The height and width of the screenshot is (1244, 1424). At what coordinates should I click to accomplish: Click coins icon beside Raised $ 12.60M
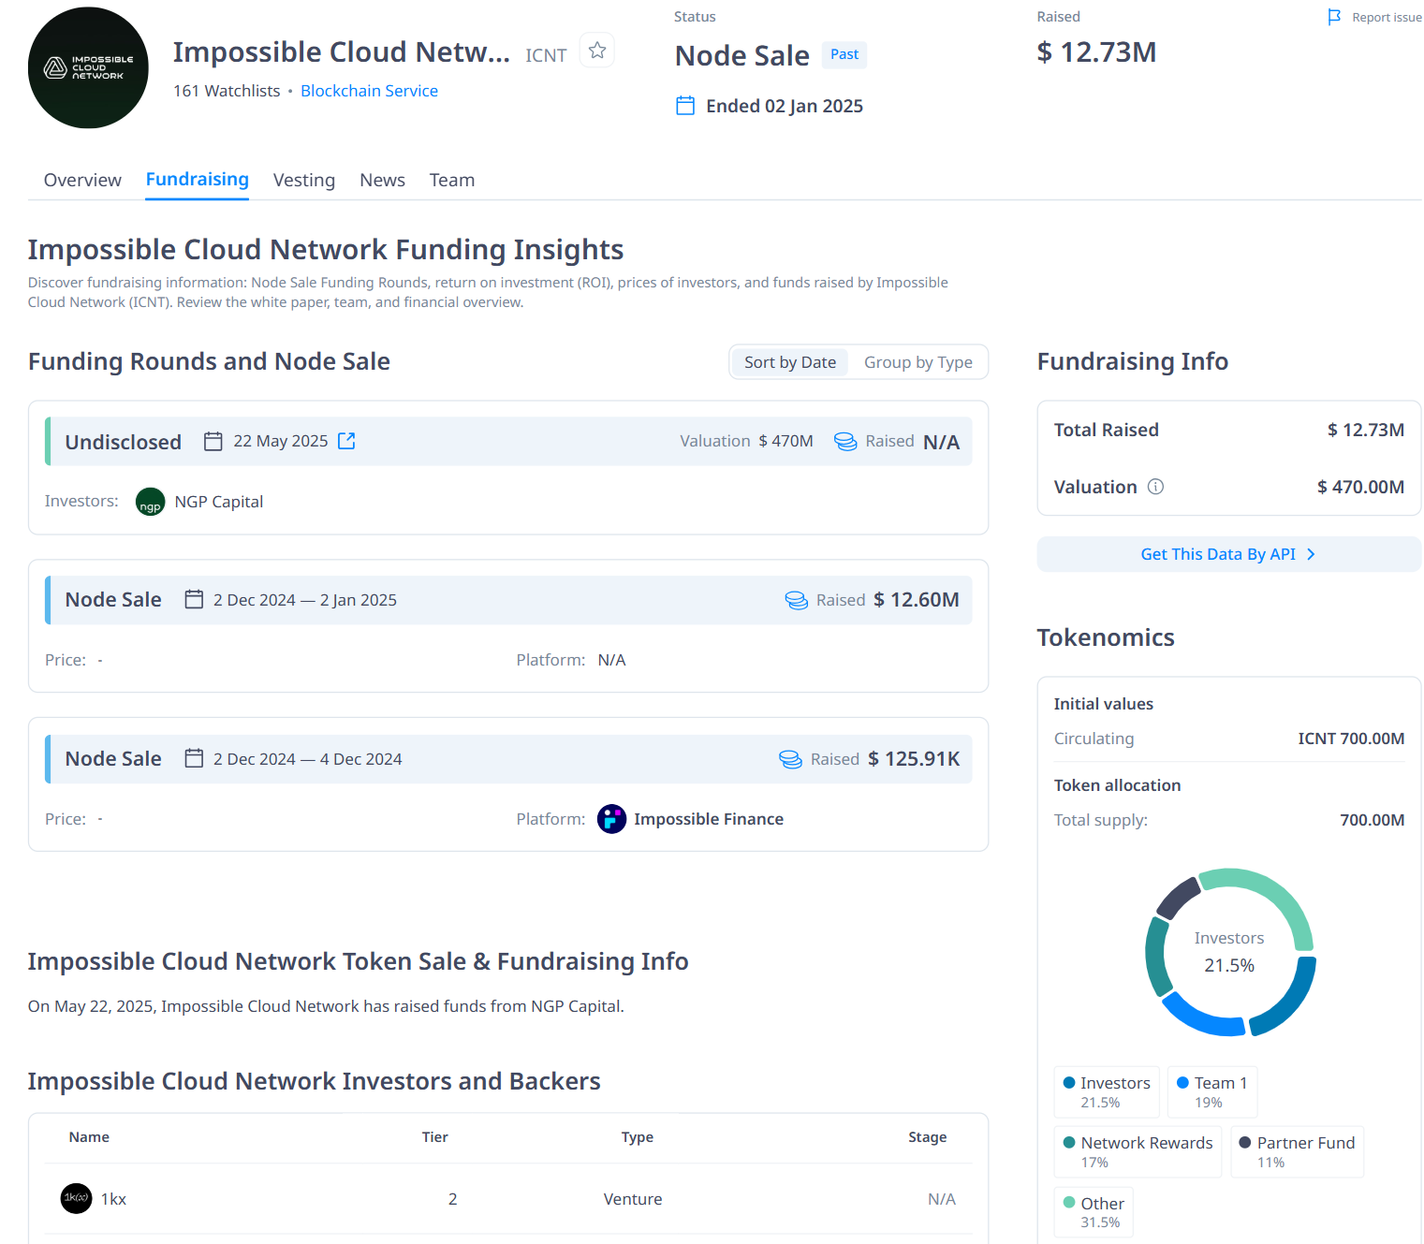(x=797, y=600)
